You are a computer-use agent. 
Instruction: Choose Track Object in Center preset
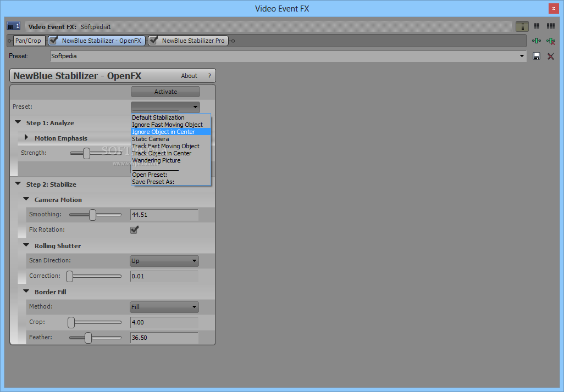click(x=171, y=153)
